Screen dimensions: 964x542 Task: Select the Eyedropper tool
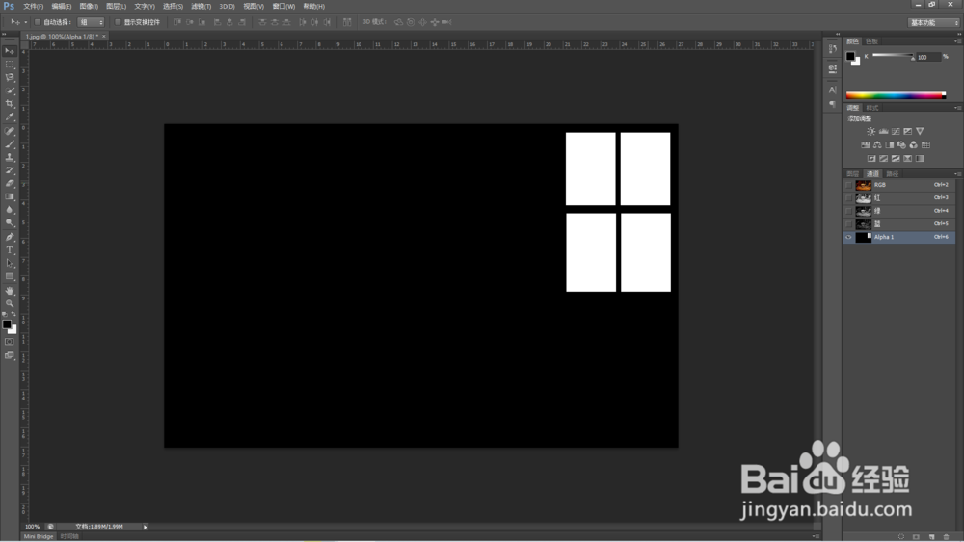10,116
